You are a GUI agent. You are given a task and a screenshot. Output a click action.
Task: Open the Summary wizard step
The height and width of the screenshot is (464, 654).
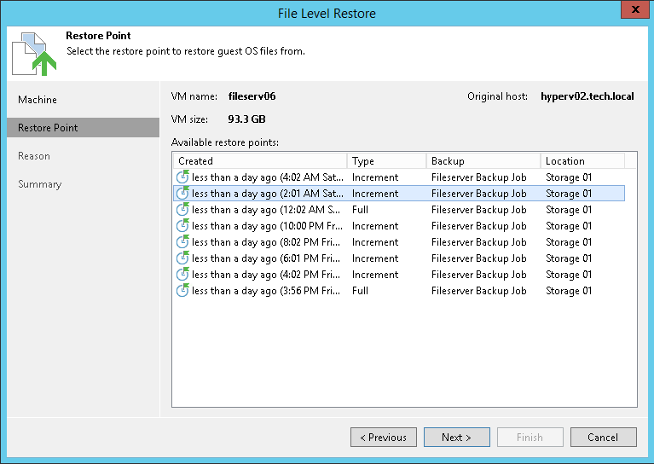click(x=40, y=184)
